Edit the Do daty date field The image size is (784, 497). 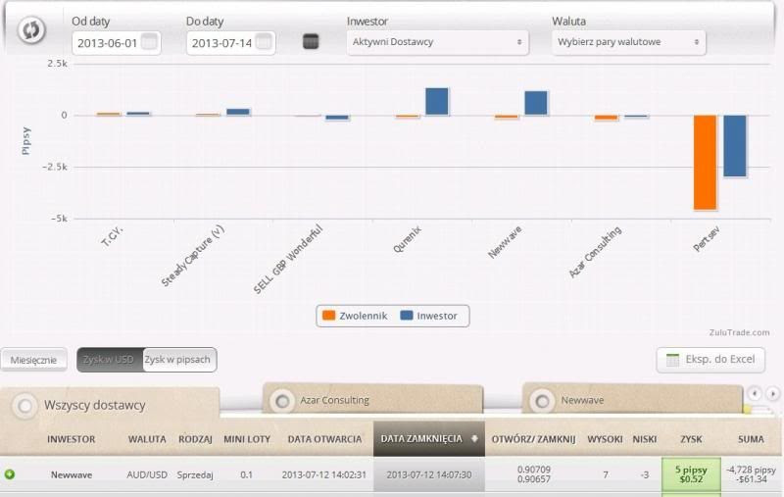[230, 43]
